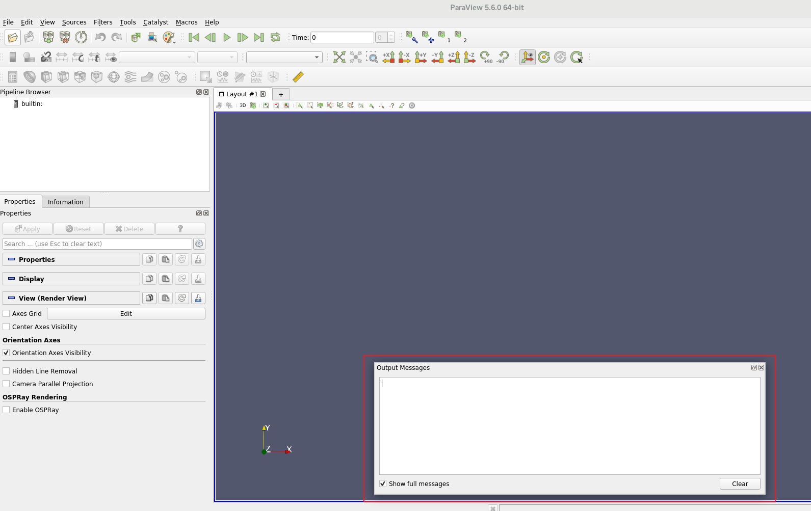Screen dimensions: 811x511
Task: Select the Slice filter icon
Action: tap(63, 77)
